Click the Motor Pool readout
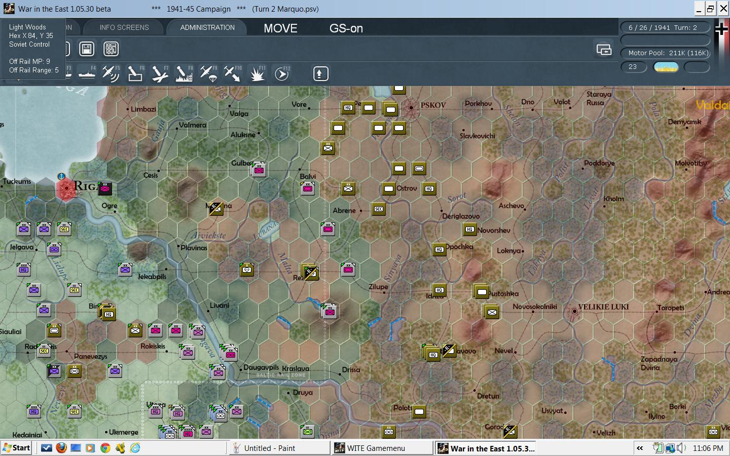Screen dimensions: 730x456 [x=666, y=53]
